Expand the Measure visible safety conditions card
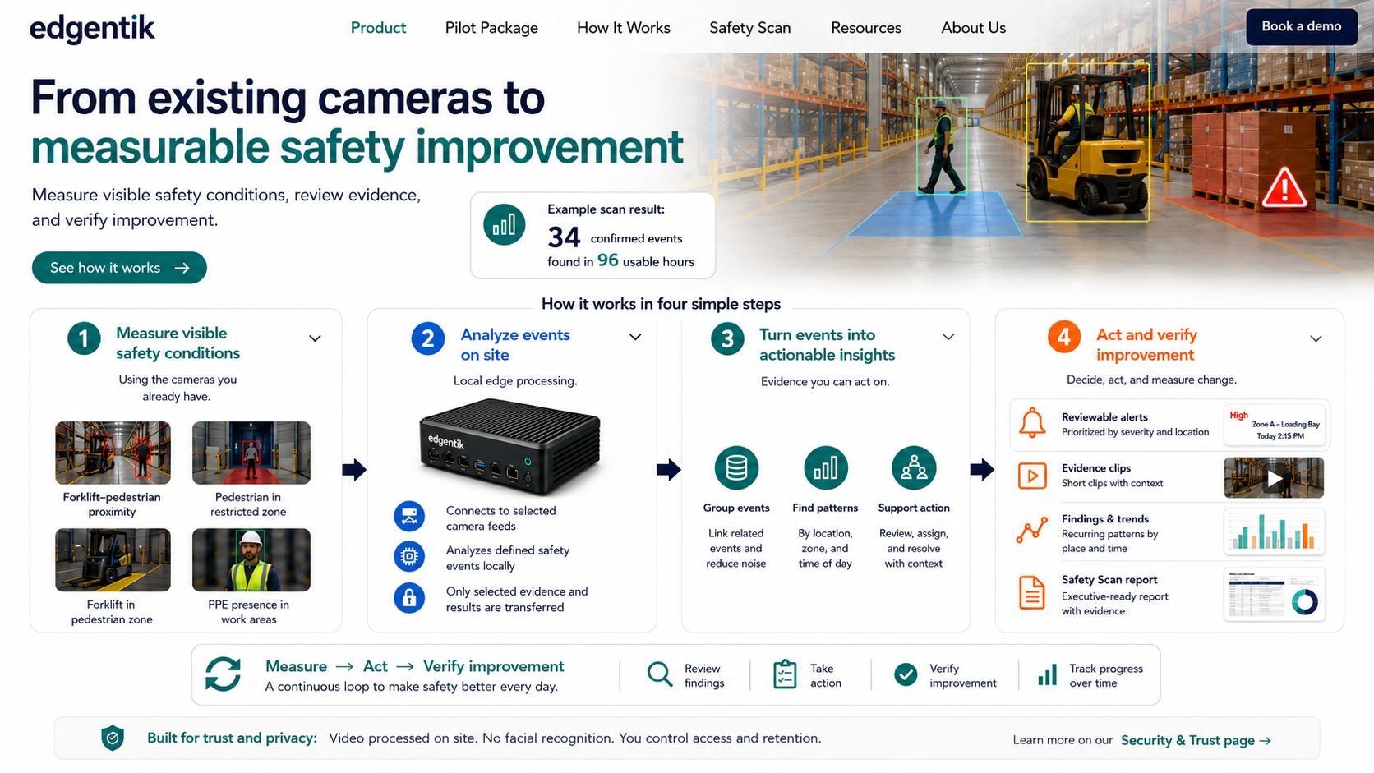The height and width of the screenshot is (773, 1374). (x=315, y=338)
